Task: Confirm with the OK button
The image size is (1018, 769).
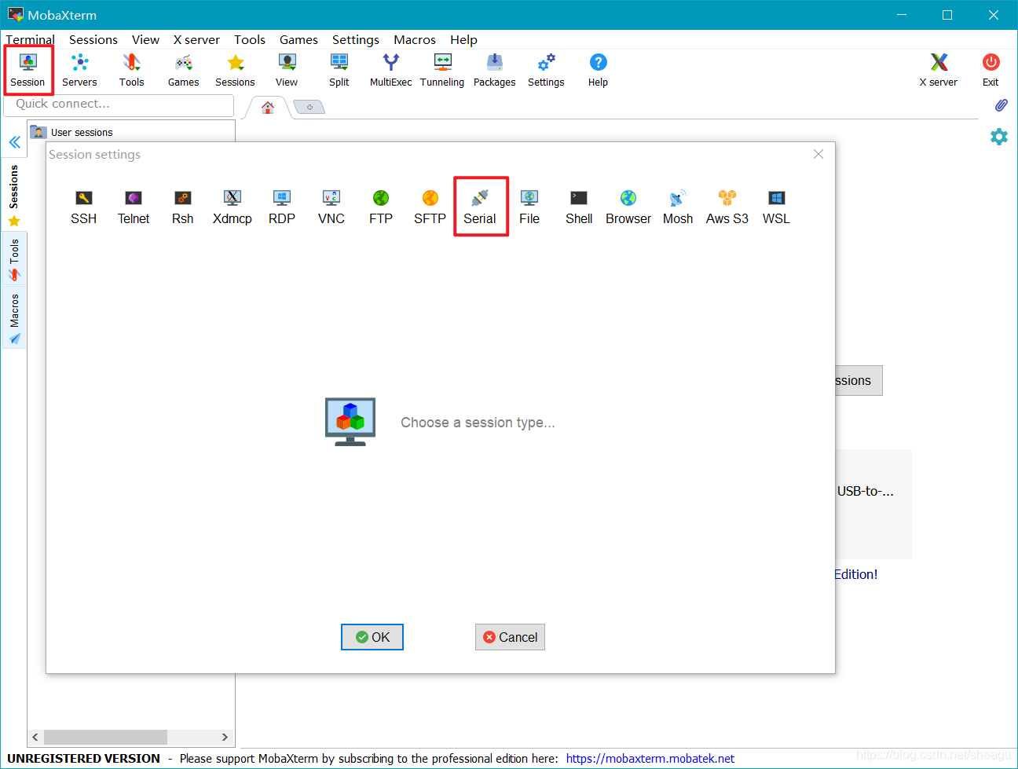Action: (372, 637)
